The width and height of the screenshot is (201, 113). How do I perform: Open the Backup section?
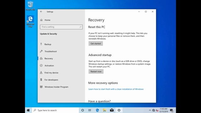point(46,44)
